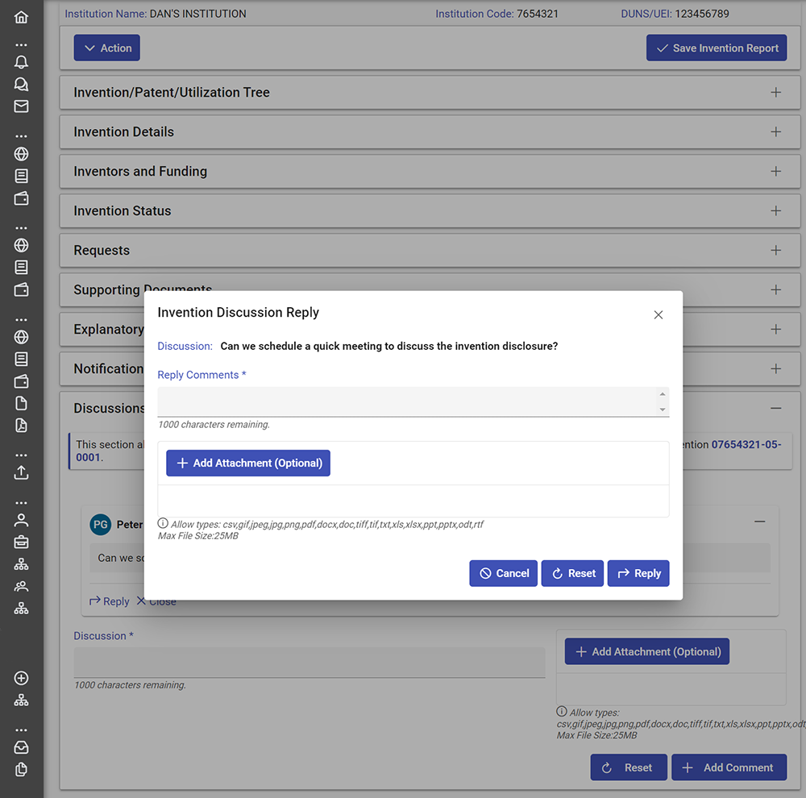The width and height of the screenshot is (806, 798).
Task: Open the Action dropdown button
Action: coord(107,48)
